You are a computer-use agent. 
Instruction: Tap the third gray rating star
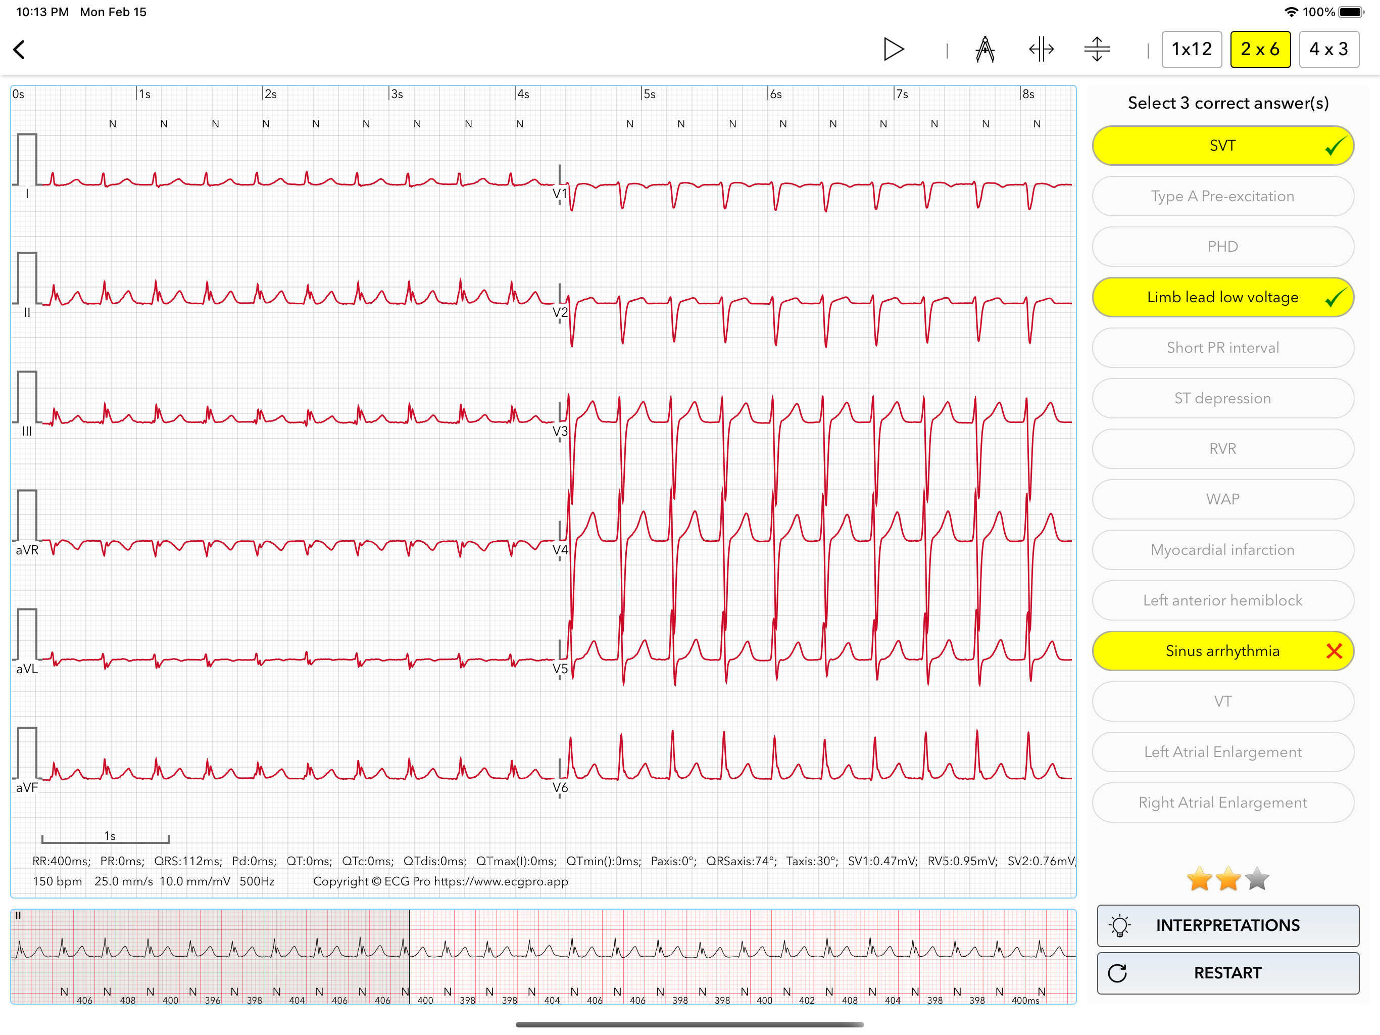point(1256,879)
